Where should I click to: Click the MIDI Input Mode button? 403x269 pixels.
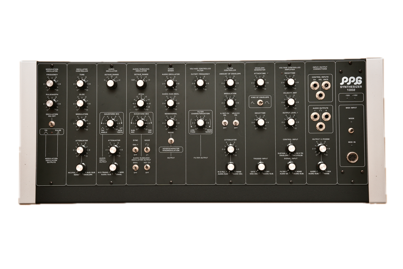[x=351, y=130]
